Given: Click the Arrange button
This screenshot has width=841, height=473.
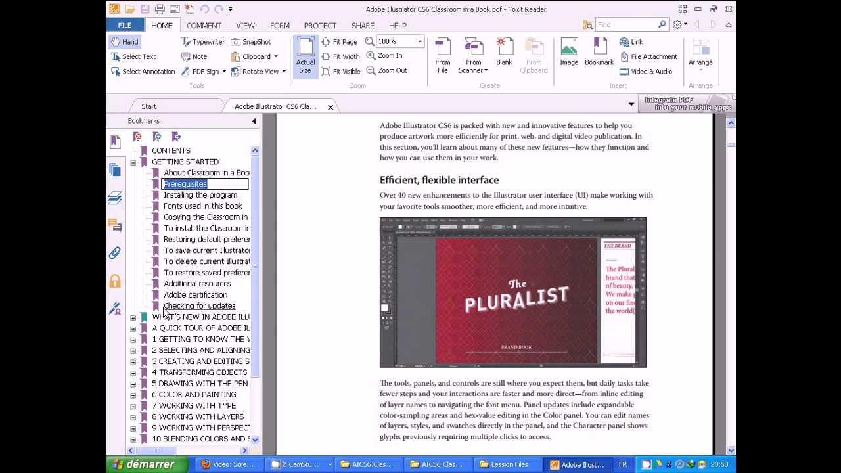Looking at the screenshot, I should coord(700,56).
